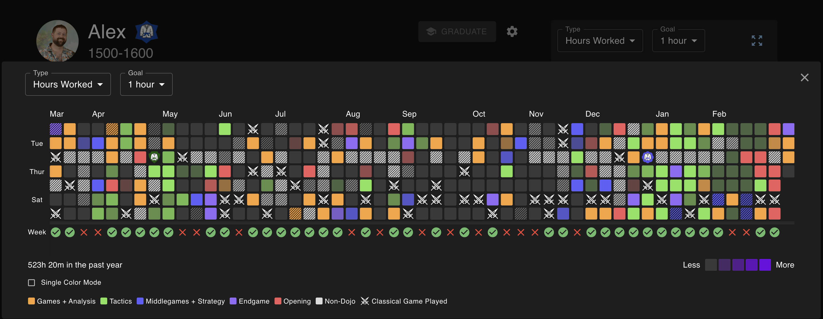Click the Opening red legend swatch
Screen dimensions: 823x319
tap(278, 301)
